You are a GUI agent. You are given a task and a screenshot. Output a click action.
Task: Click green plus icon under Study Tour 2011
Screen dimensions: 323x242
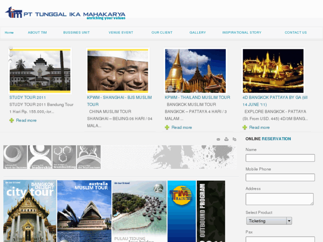click(12, 120)
